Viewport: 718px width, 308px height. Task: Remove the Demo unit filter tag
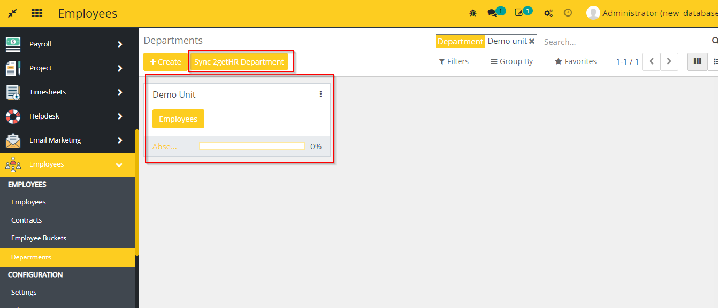coord(532,41)
